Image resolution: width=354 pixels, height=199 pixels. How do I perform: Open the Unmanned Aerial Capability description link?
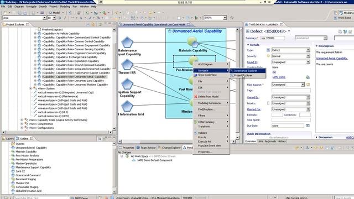click(x=332, y=58)
